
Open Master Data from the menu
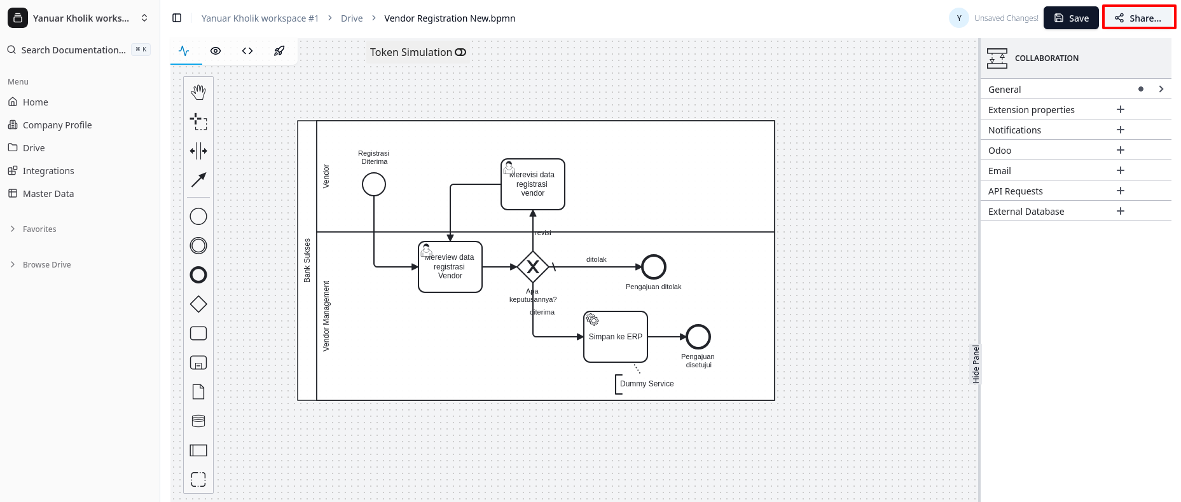(48, 194)
